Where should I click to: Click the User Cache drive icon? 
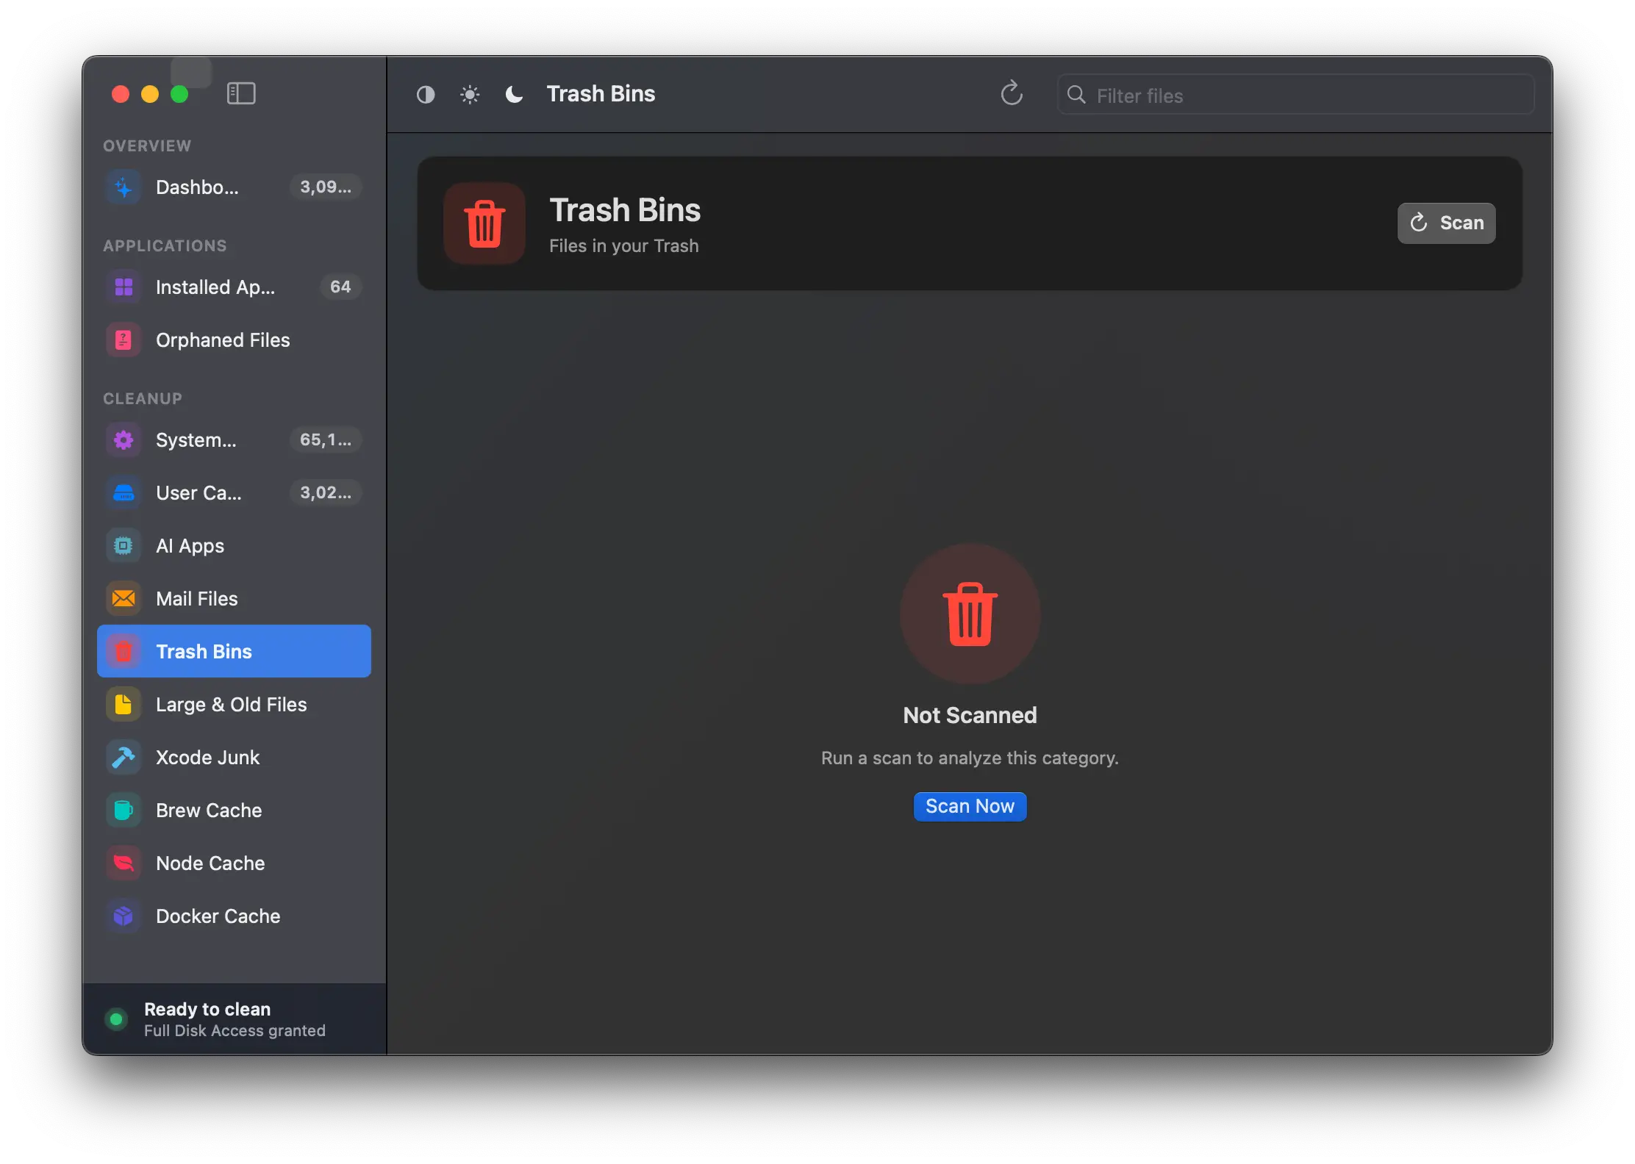click(x=124, y=493)
